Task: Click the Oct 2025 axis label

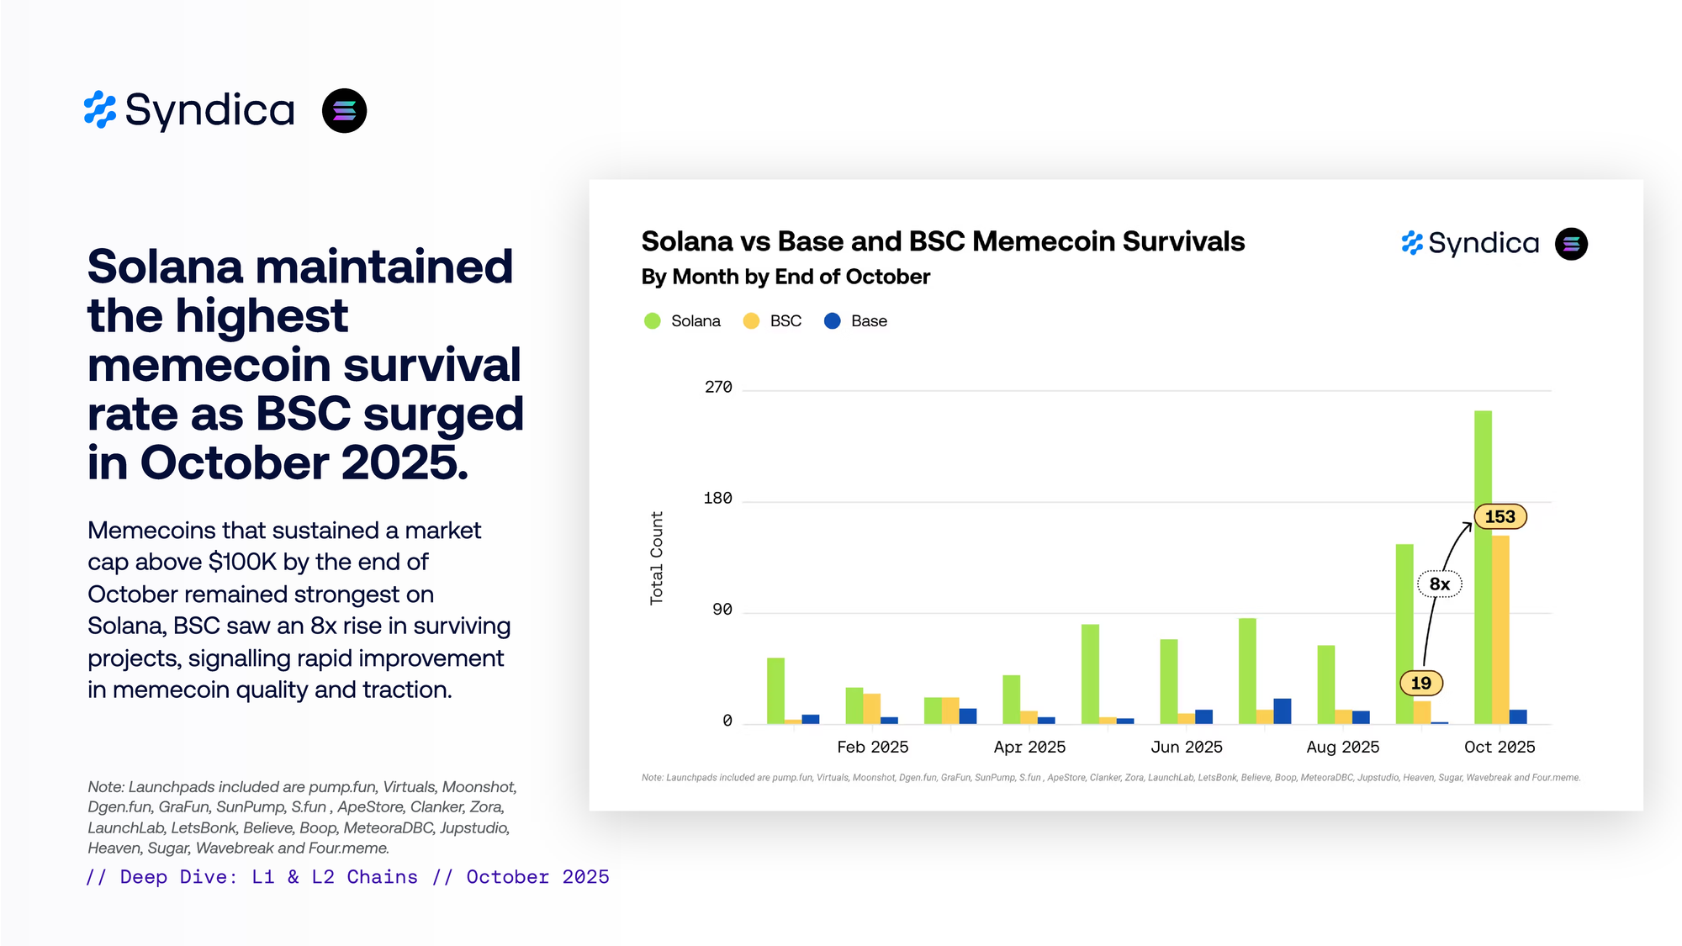Action: 1500,747
